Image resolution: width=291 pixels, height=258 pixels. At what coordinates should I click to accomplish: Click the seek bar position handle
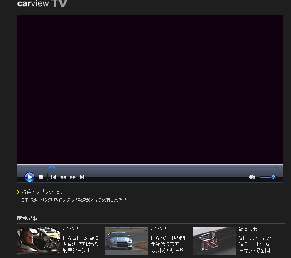point(52,168)
